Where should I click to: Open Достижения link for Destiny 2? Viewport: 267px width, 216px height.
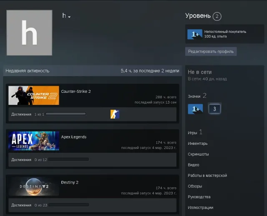21,205
